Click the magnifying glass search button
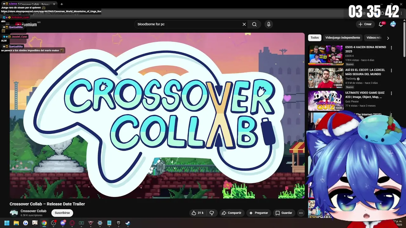Image resolution: width=406 pixels, height=228 pixels. point(254,24)
